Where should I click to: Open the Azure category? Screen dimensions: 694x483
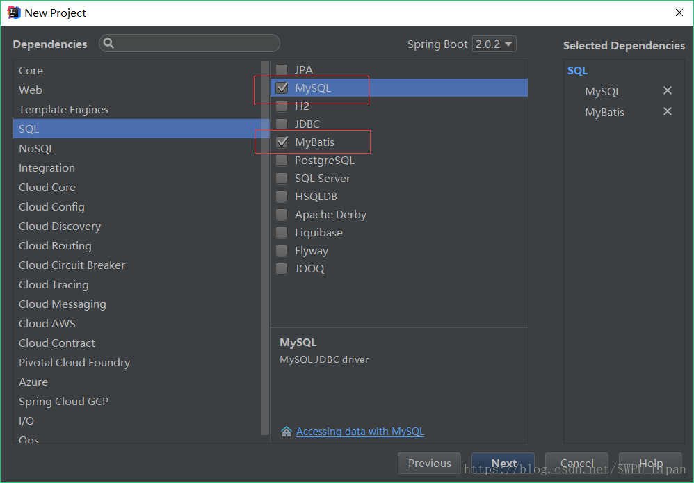tap(137, 382)
